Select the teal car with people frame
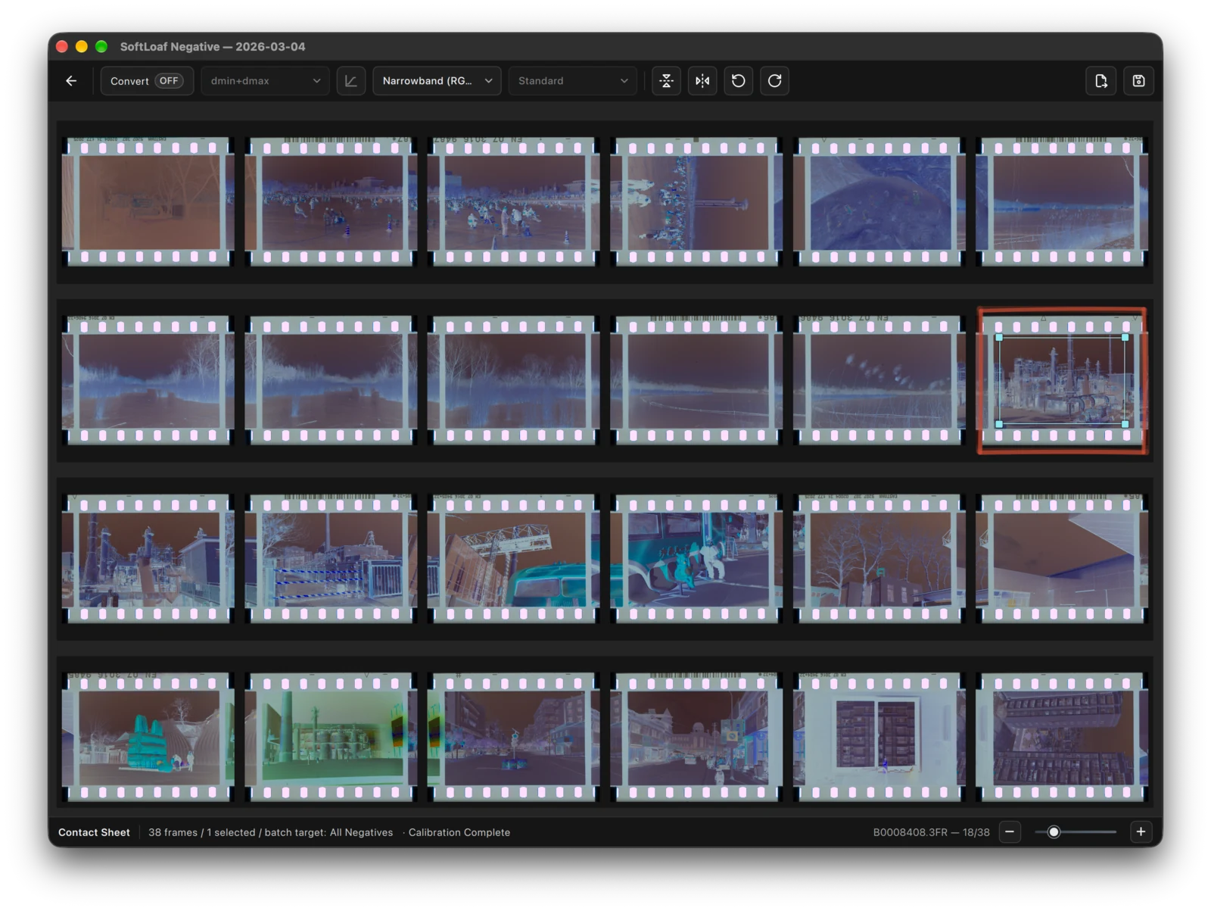The width and height of the screenshot is (1211, 911). coord(696,559)
